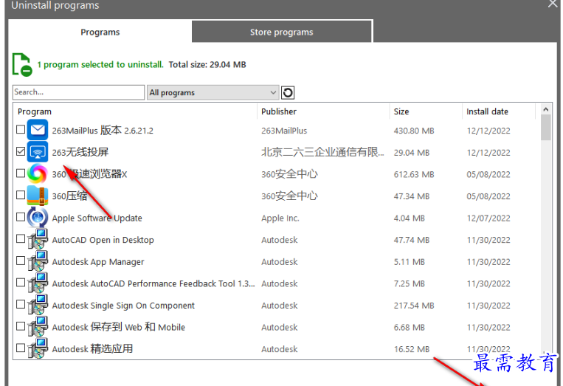
Task: Click the Autodesk Single Sign On Component icon
Action: (x=38, y=306)
